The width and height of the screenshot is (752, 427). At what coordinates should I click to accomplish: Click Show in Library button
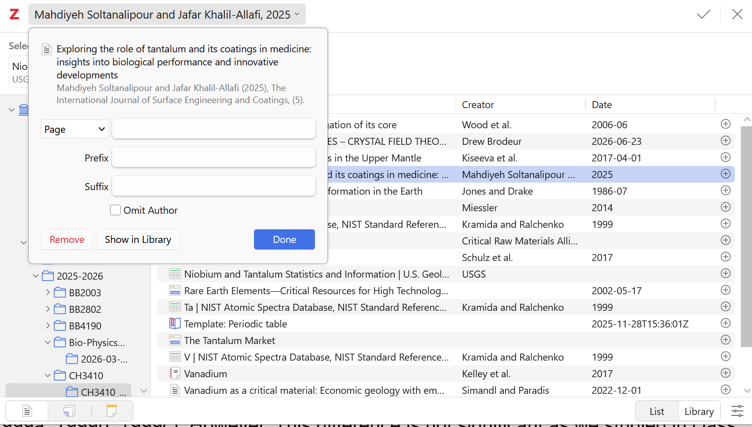coord(138,239)
